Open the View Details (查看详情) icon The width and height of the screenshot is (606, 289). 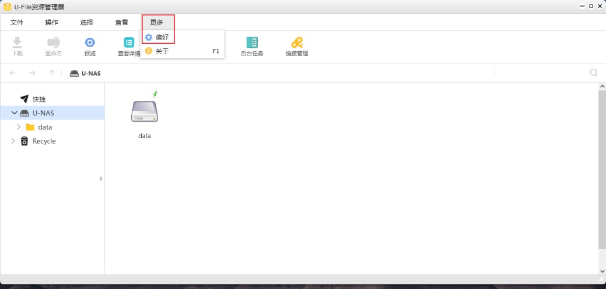[129, 43]
